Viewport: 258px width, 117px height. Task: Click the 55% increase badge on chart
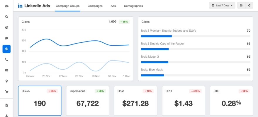coord(124,22)
